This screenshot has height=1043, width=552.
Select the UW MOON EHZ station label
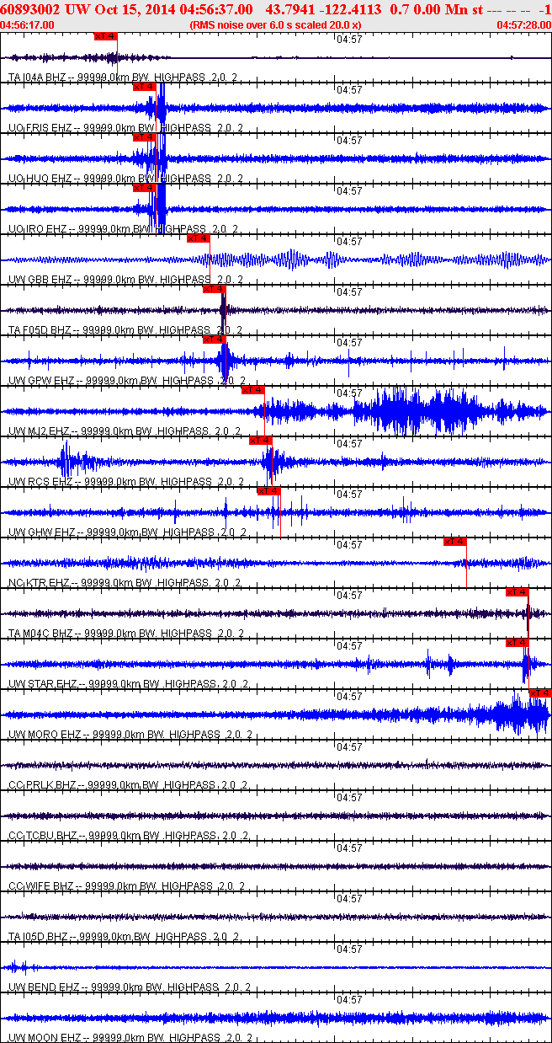[130, 1038]
